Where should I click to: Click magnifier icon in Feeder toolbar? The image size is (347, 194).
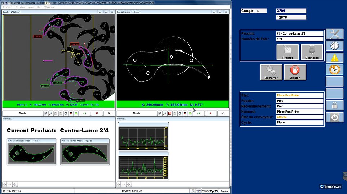[51, 113]
